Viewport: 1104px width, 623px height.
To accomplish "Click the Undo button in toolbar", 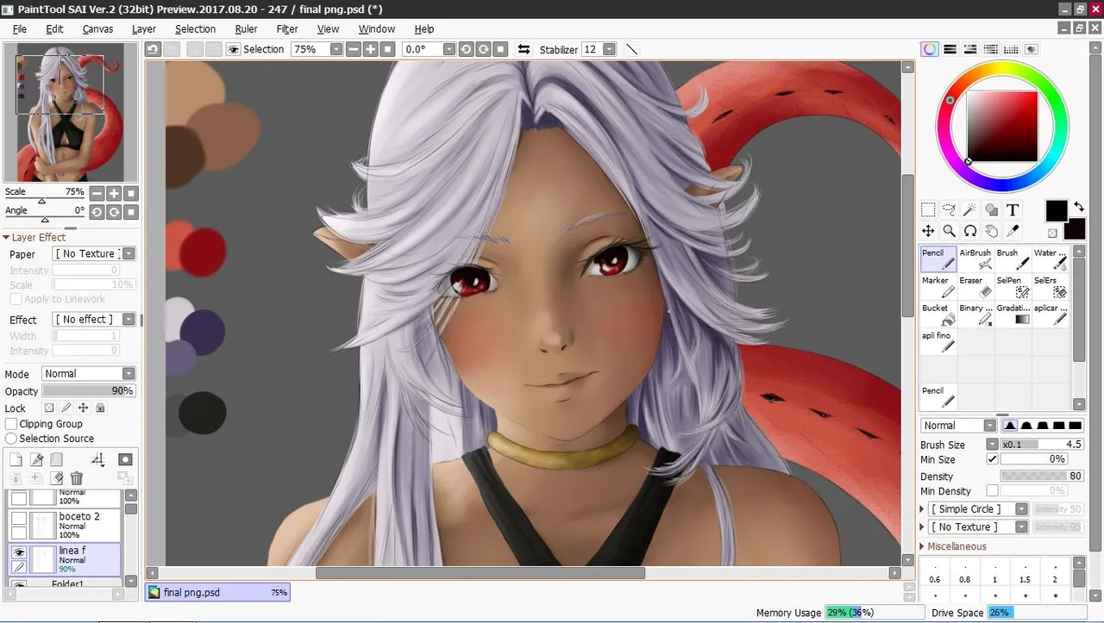I will 153,49.
